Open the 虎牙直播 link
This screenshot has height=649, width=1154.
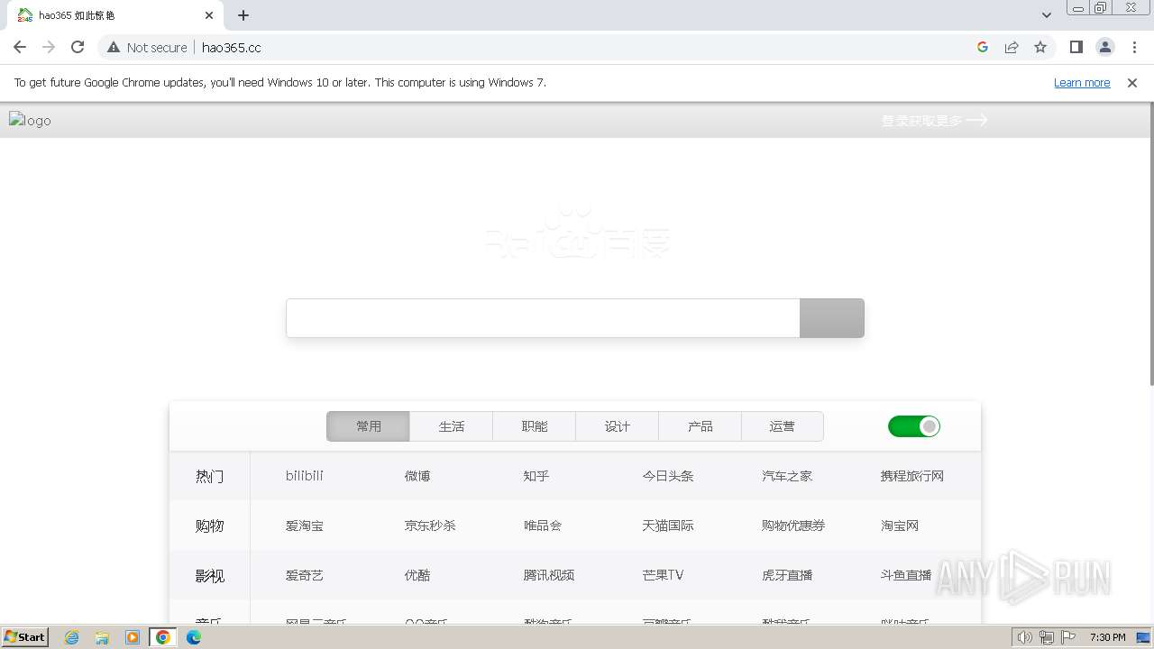point(787,575)
